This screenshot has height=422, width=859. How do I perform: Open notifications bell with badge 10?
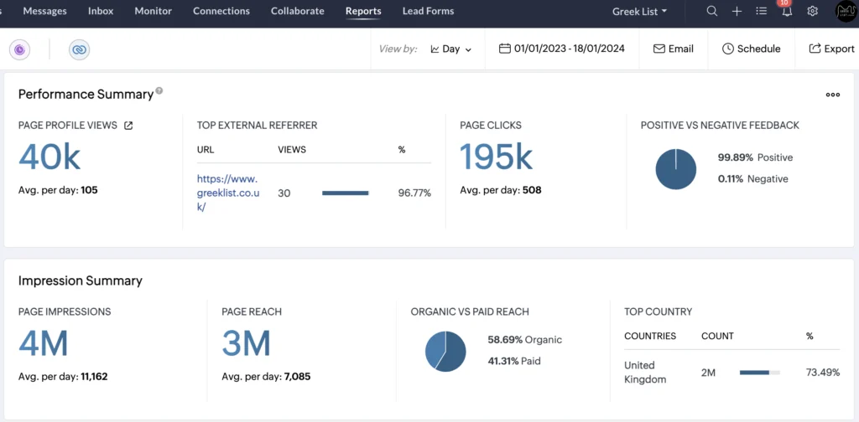coord(787,9)
